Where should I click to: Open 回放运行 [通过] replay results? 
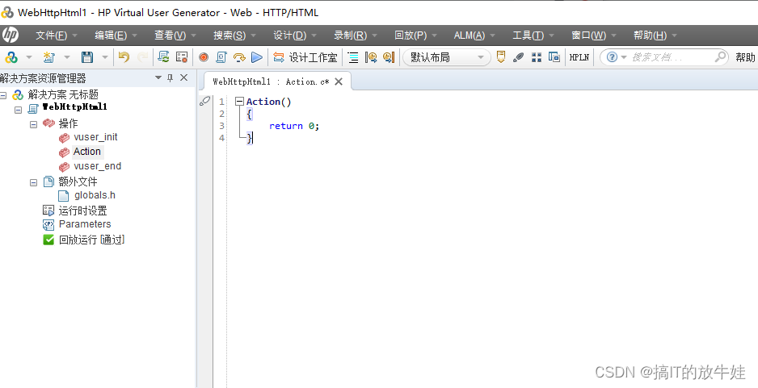[x=92, y=240]
